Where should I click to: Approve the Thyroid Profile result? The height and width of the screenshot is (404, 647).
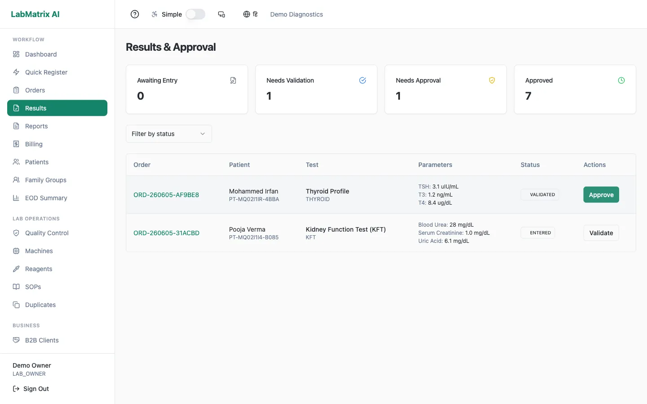pos(601,195)
